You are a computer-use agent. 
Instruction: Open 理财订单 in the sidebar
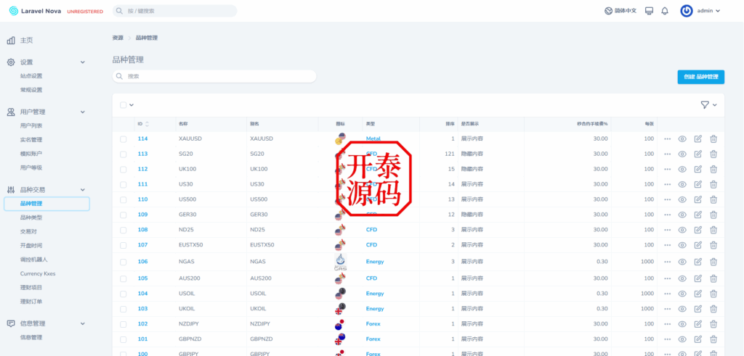pyautogui.click(x=31, y=302)
